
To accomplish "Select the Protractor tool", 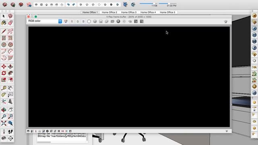I will (x=4, y=95).
